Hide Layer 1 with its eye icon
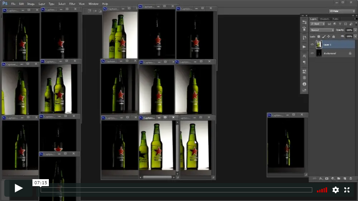358x201 pixels. (x=312, y=44)
